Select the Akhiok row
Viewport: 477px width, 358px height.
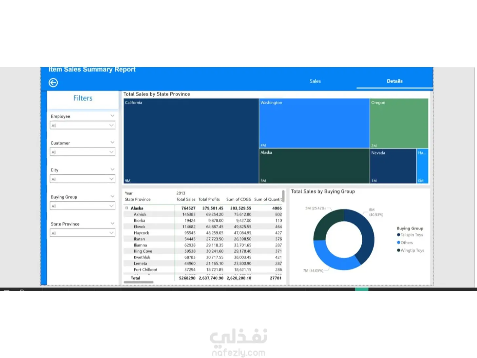click(203, 214)
